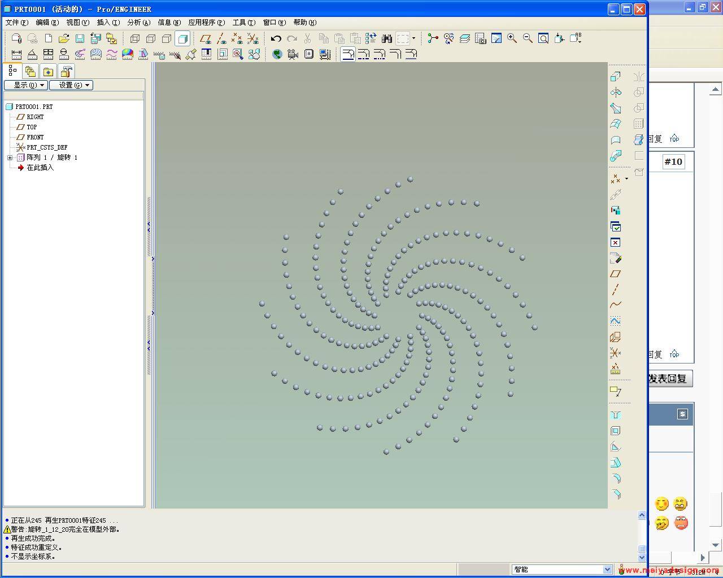Screen dimensions: 723x578
Task: Click the Undo arrow in toolbar
Action: point(276,38)
